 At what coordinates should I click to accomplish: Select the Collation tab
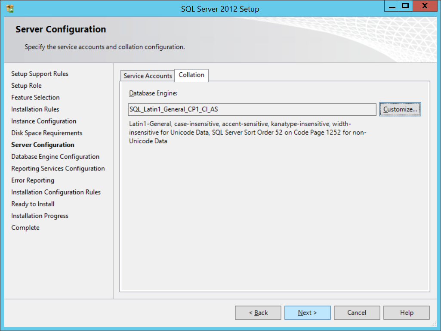tap(191, 75)
